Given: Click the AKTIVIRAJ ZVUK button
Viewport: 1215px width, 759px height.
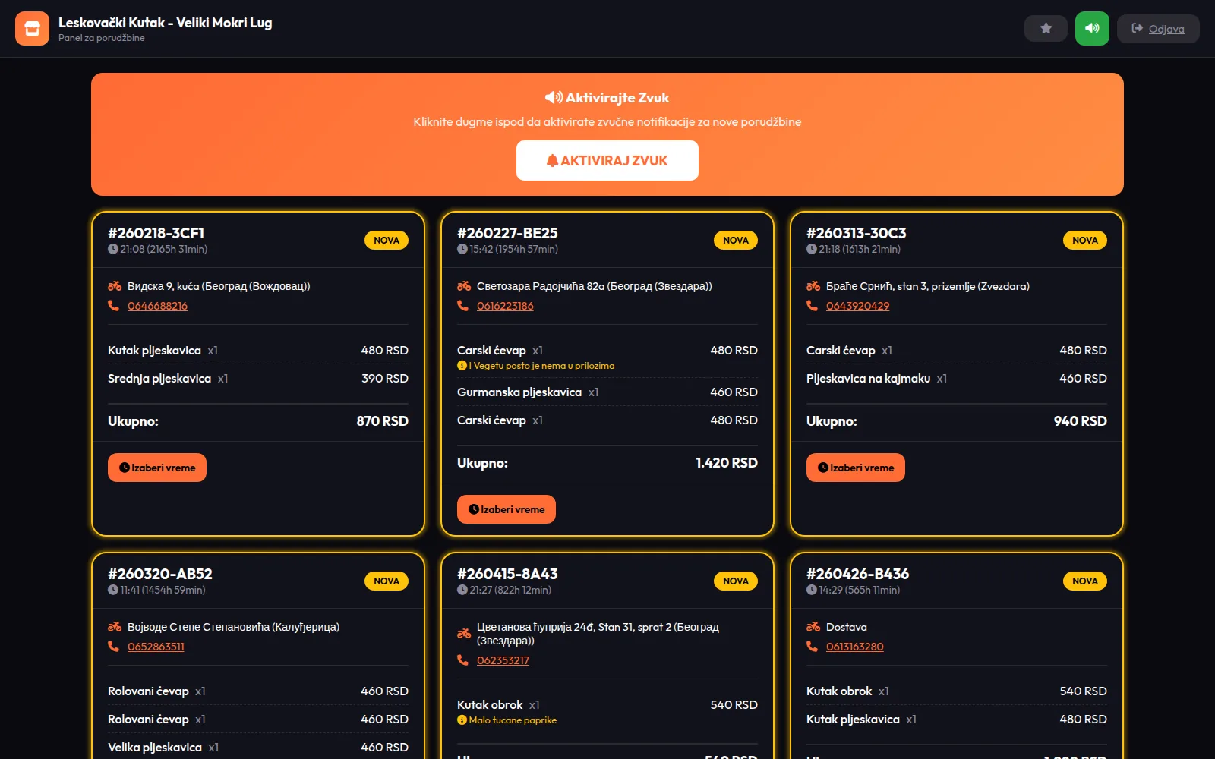Looking at the screenshot, I should [x=607, y=160].
